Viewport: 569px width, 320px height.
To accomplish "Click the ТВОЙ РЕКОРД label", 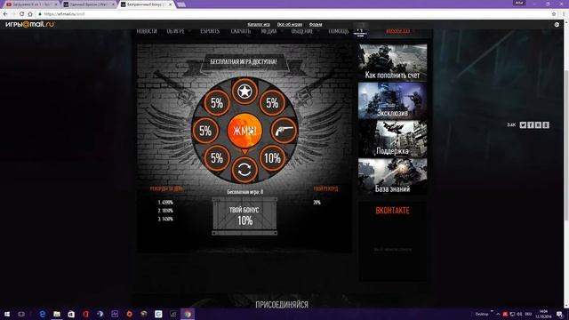I will pyautogui.click(x=325, y=188).
